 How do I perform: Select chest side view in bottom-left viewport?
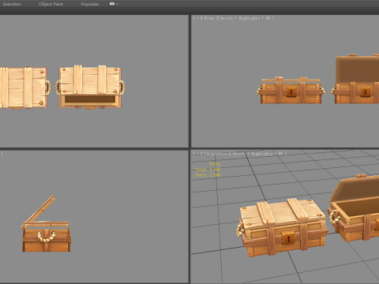click(46, 223)
